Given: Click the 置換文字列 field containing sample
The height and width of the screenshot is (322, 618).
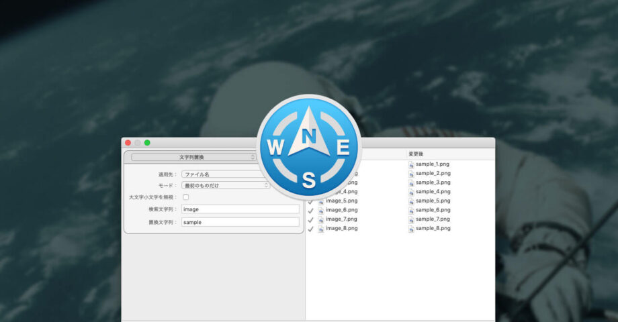Looking at the screenshot, I should (240, 222).
